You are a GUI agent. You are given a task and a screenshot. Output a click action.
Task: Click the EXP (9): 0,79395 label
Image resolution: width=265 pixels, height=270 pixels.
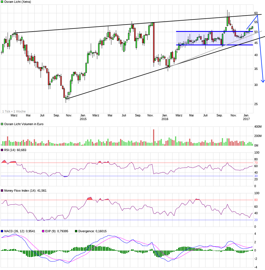[57, 231]
